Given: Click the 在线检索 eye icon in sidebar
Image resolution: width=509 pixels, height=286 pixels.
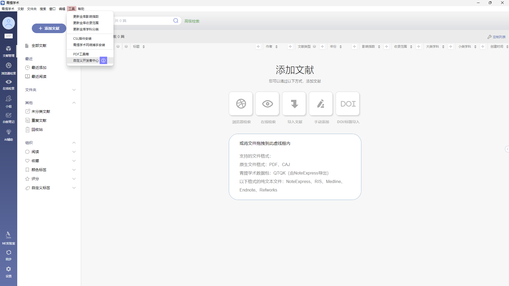Looking at the screenshot, I should coord(8,82).
